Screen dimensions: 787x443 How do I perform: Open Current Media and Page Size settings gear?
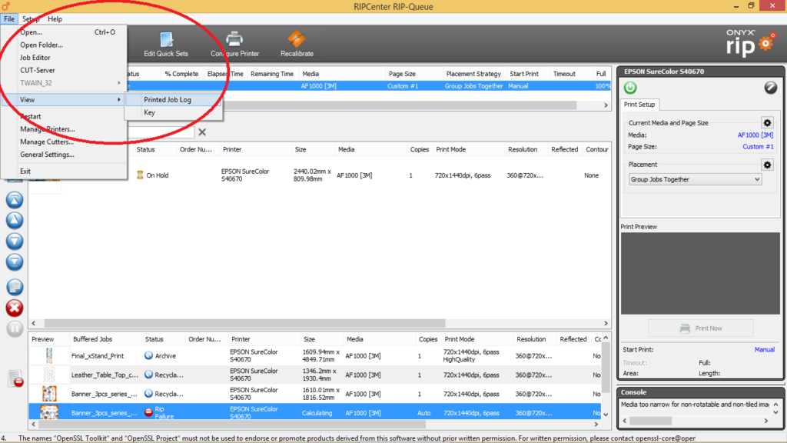[766, 122]
